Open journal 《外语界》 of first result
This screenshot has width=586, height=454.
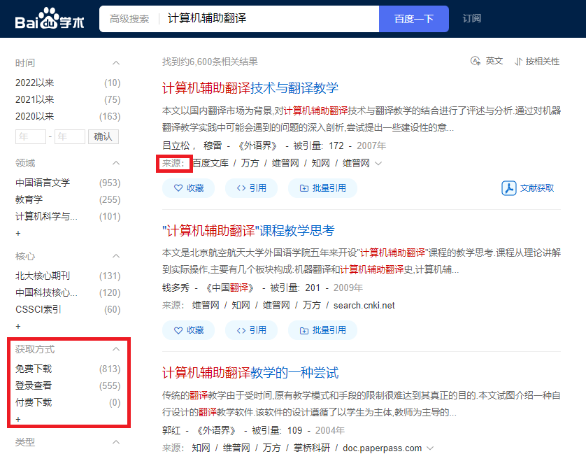[x=257, y=146]
